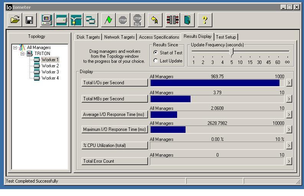Viewport: 304px width, 196px height.
Task: Start new manager computer icon
Action: [47, 20]
